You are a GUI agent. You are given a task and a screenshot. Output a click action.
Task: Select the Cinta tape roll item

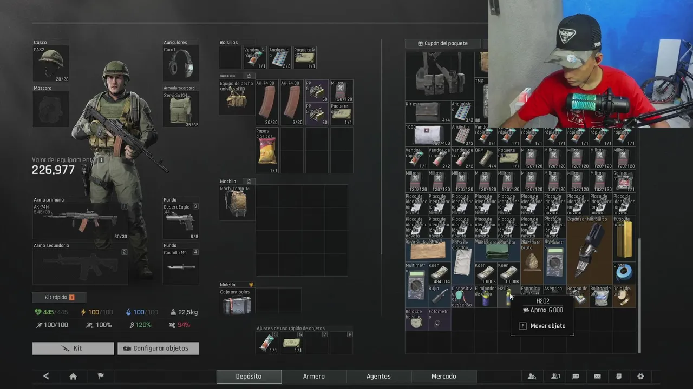[x=624, y=273]
